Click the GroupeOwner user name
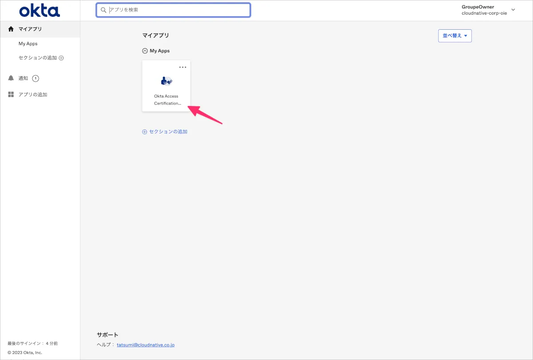The image size is (533, 360). coord(478,7)
